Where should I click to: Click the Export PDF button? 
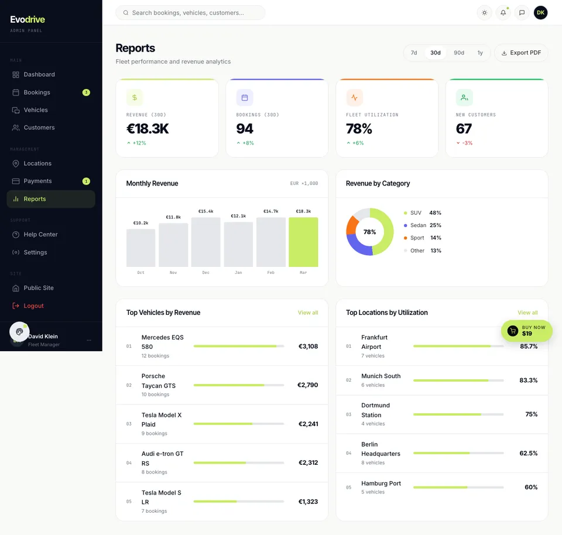coord(521,53)
